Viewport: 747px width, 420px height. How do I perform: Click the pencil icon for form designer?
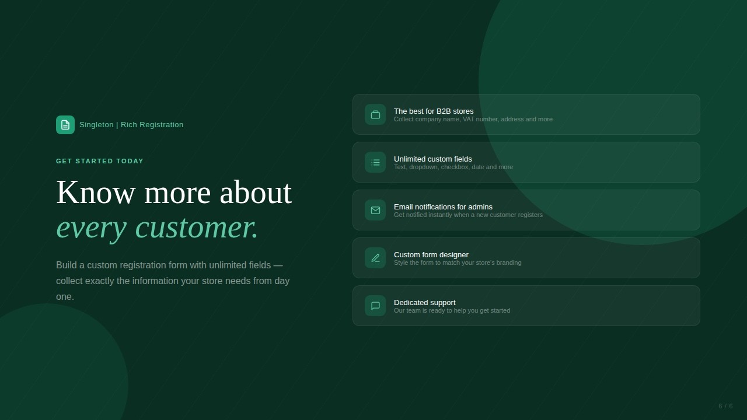click(375, 258)
